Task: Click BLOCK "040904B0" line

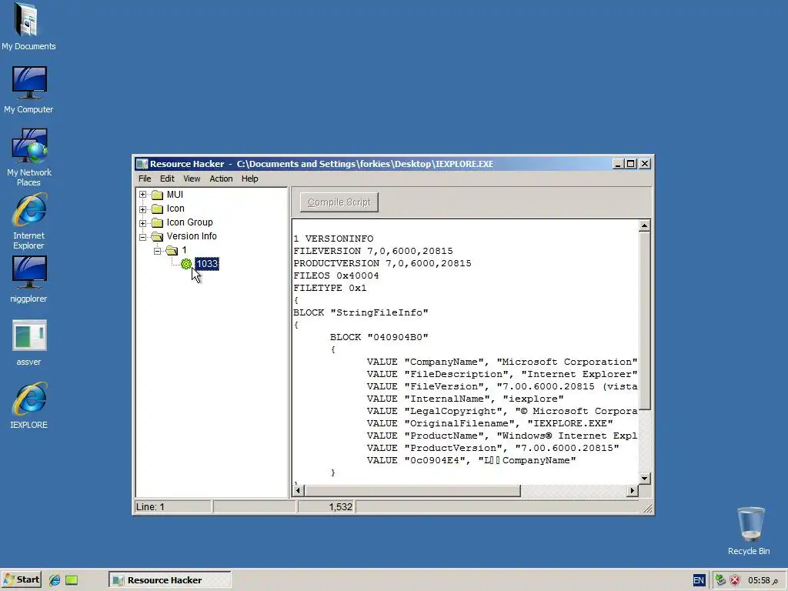Action: pos(379,337)
